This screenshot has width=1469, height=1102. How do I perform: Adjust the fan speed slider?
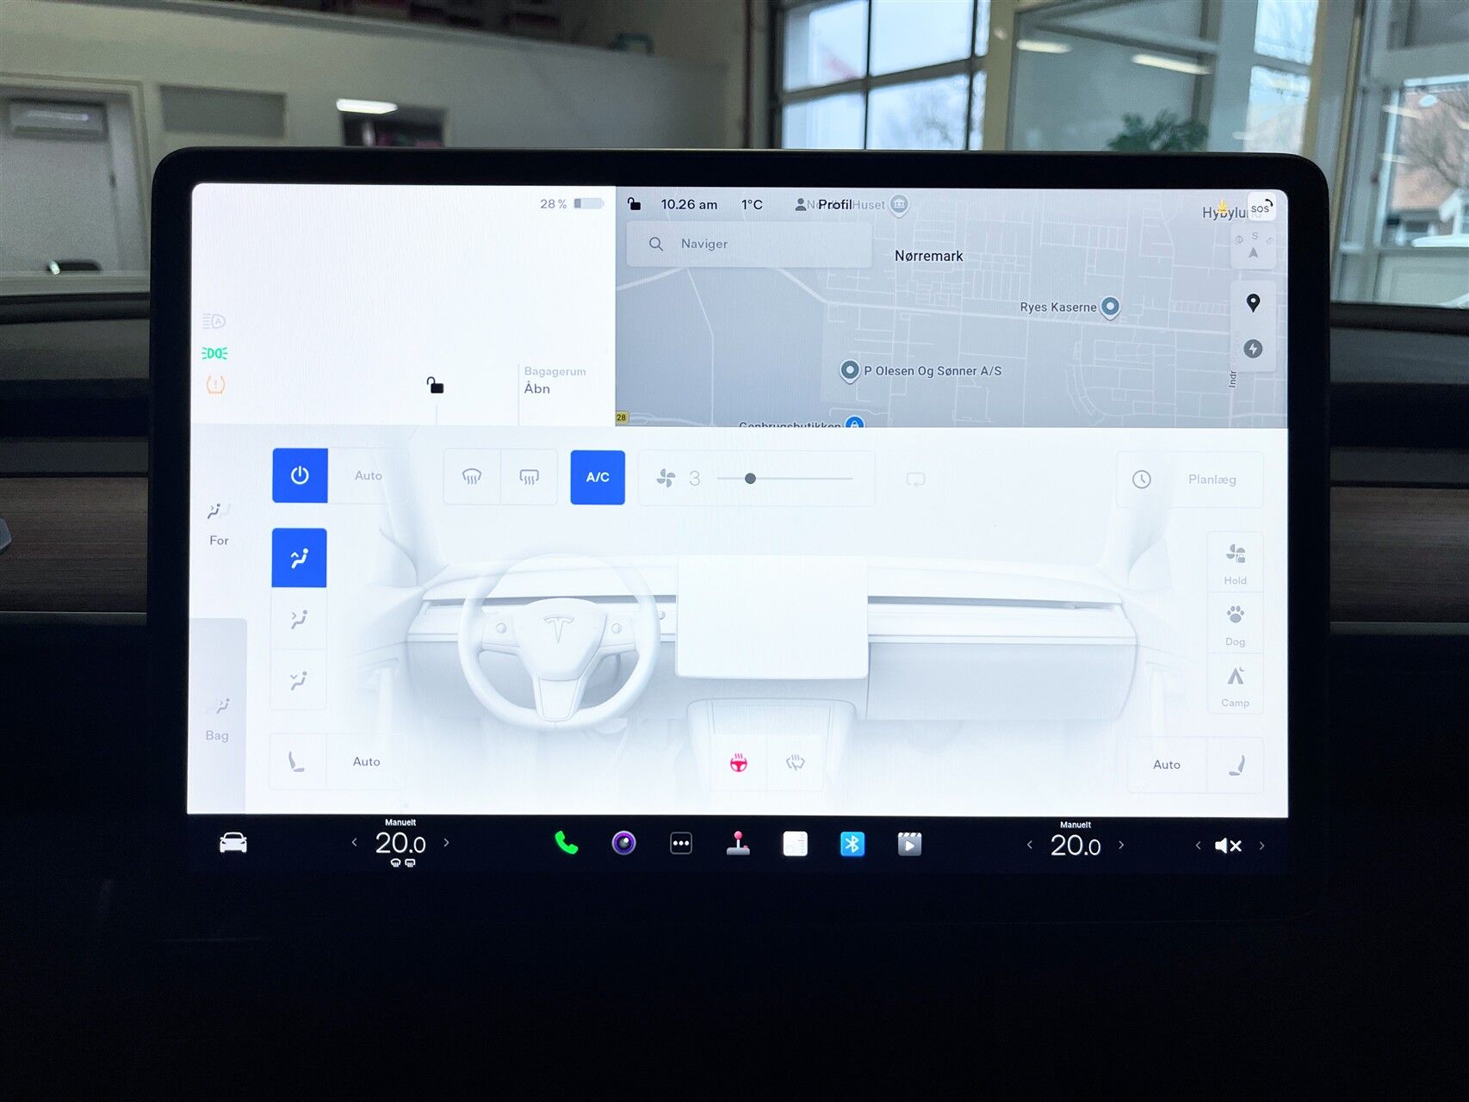coord(750,479)
